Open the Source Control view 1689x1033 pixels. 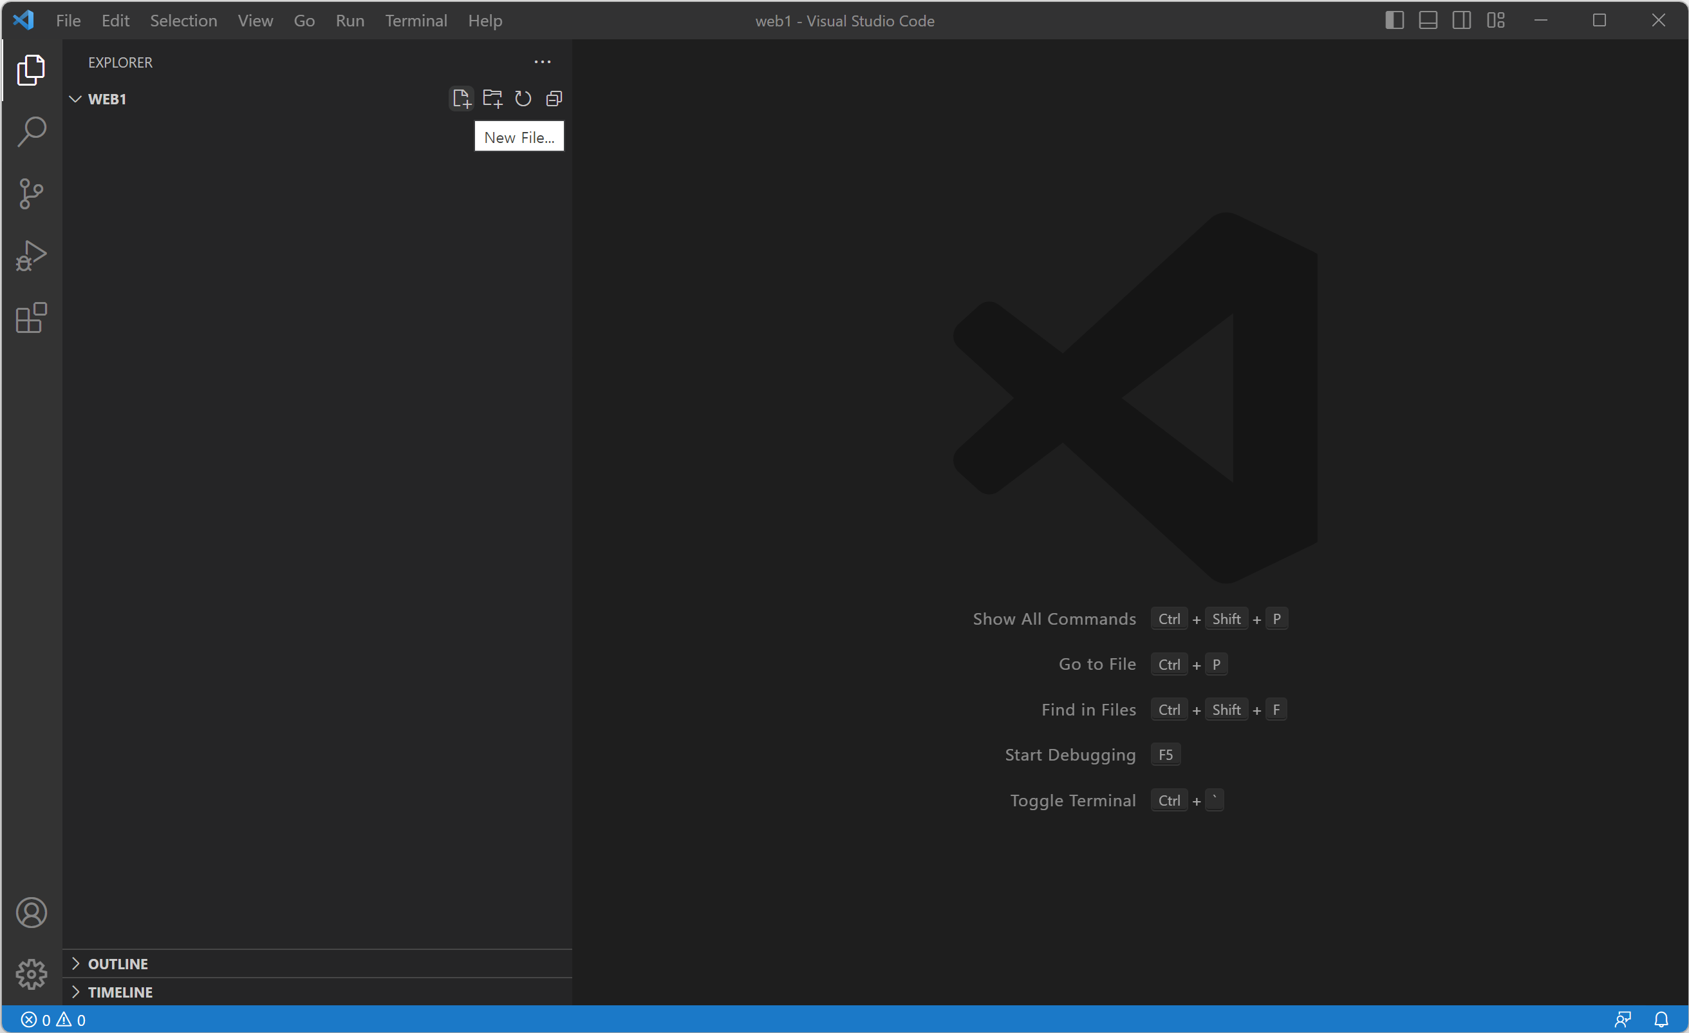pyautogui.click(x=32, y=193)
